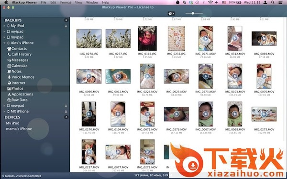Open the notification center list icon
The height and width of the screenshot is (179, 287).
coord(280,2)
